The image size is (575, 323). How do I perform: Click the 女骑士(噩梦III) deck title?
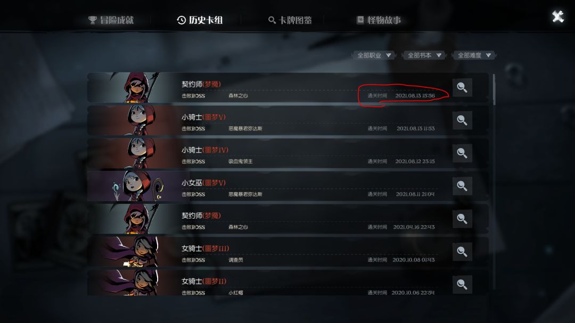click(206, 249)
